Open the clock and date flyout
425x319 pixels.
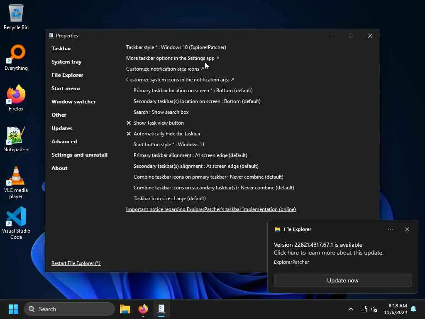[396, 309]
